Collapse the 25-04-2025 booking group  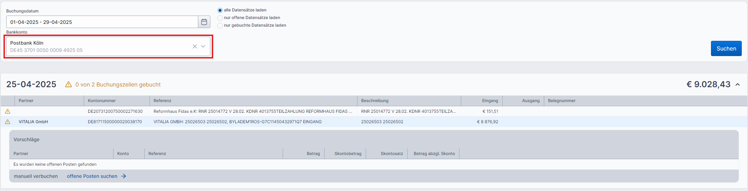click(738, 84)
